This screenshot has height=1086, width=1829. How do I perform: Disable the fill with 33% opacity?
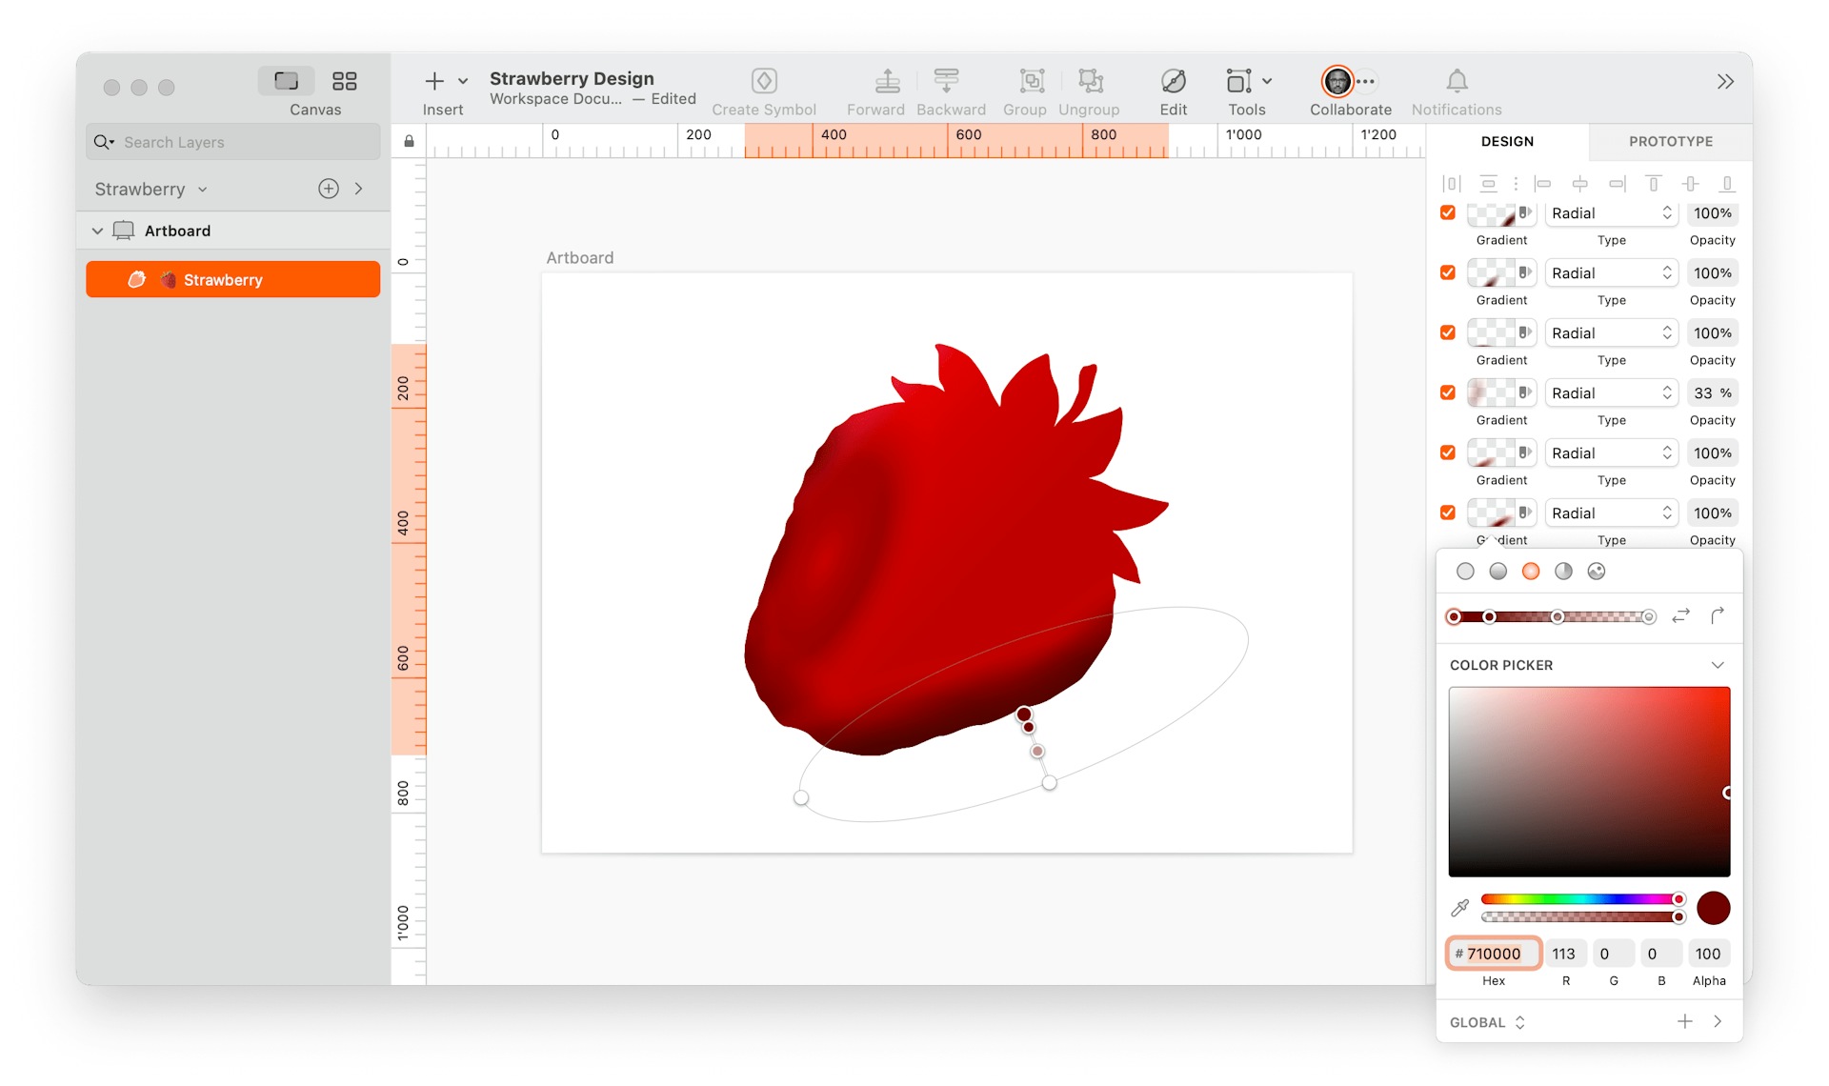1448,392
